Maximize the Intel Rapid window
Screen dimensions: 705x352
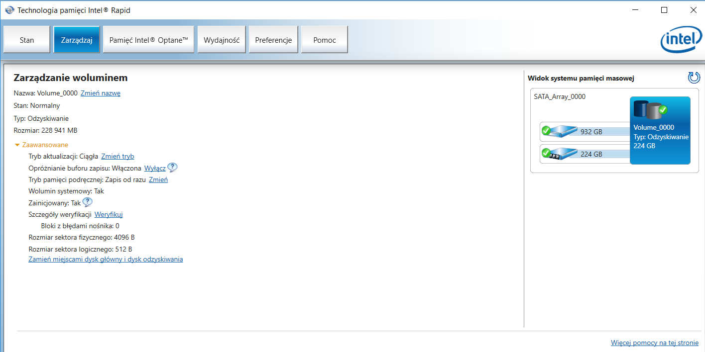[664, 10]
